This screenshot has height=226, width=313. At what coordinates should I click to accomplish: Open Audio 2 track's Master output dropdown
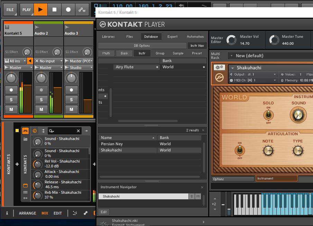(x=48, y=68)
